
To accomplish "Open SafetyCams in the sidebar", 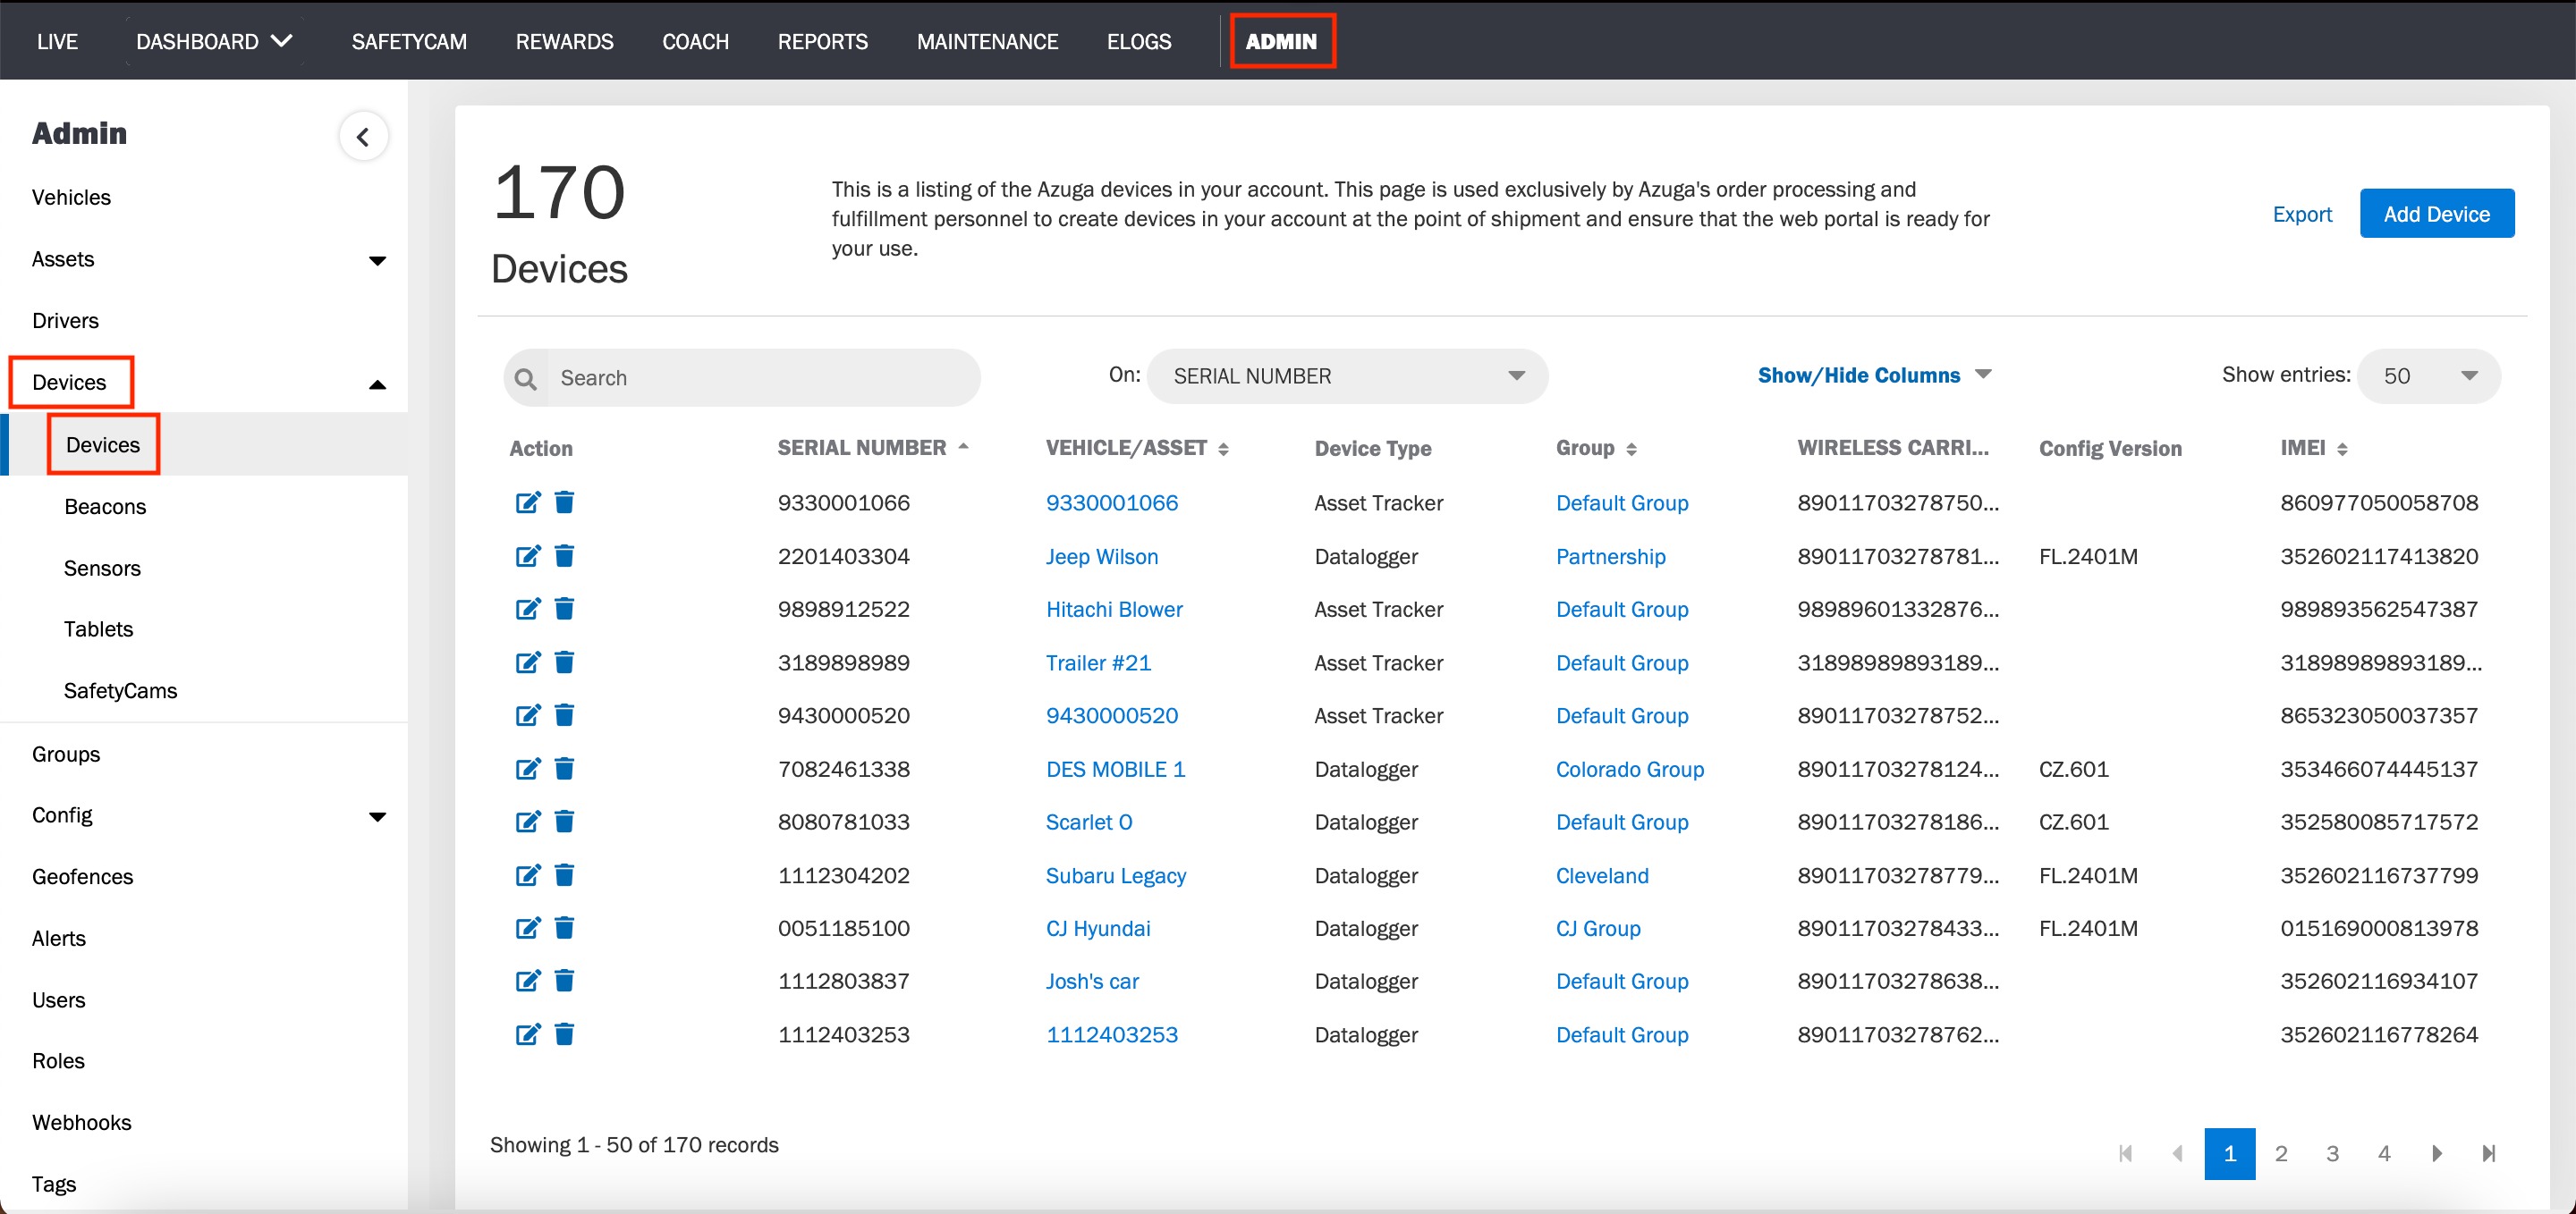I will coord(120,690).
